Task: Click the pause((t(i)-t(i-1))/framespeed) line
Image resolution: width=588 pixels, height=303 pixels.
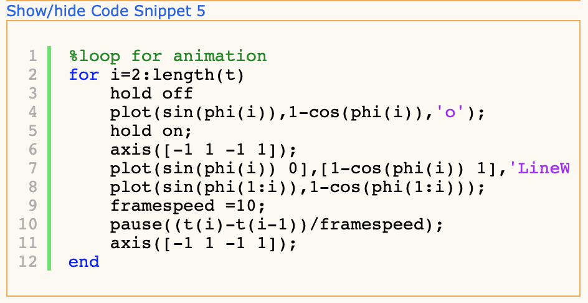Action: click(x=277, y=224)
